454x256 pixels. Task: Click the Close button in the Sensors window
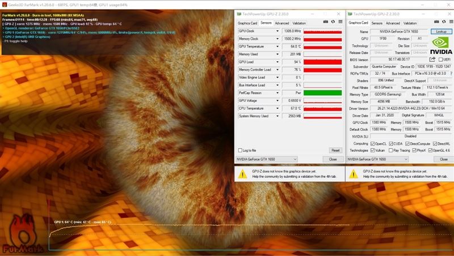333,159
